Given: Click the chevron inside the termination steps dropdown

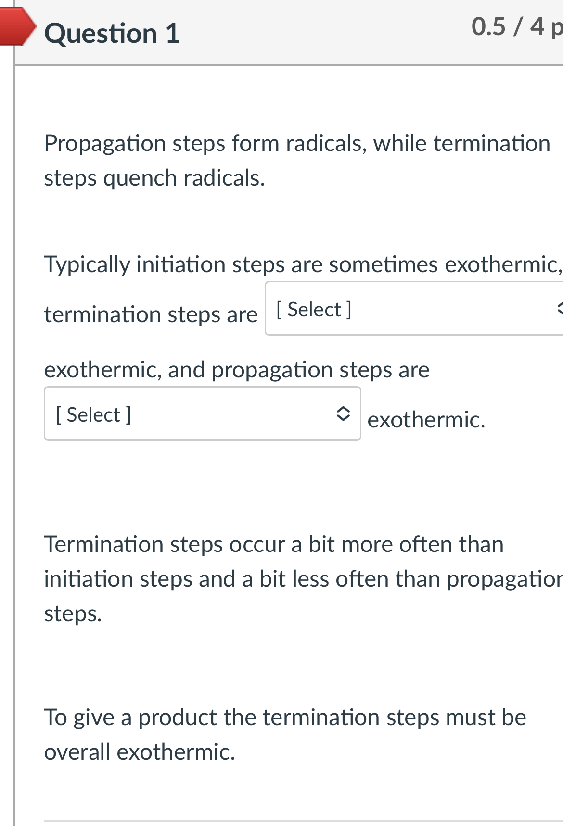Looking at the screenshot, I should tap(559, 309).
